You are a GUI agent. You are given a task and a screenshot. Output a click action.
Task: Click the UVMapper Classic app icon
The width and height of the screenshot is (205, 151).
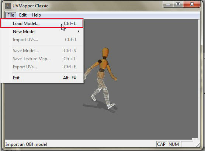pyautogui.click(x=8, y=6)
